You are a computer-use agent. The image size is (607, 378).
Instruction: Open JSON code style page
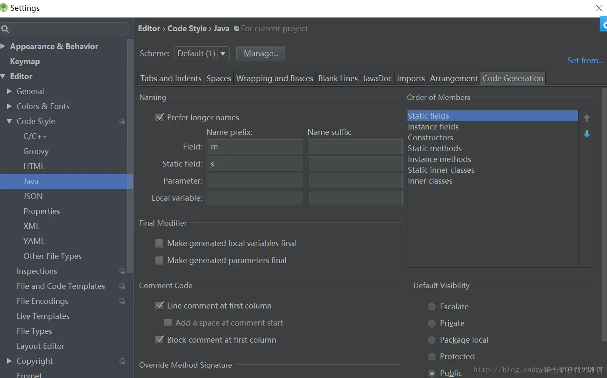33,196
